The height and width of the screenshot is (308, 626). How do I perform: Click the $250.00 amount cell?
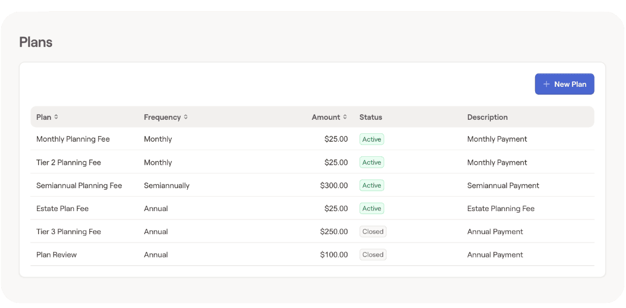pos(334,232)
